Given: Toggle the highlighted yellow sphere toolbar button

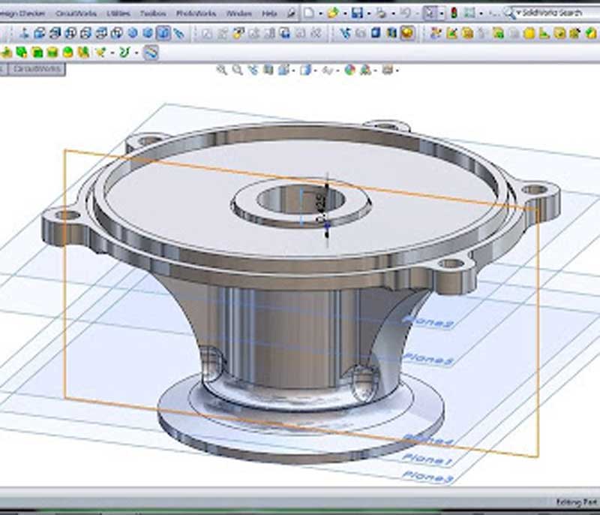Looking at the screenshot, I should 407,33.
